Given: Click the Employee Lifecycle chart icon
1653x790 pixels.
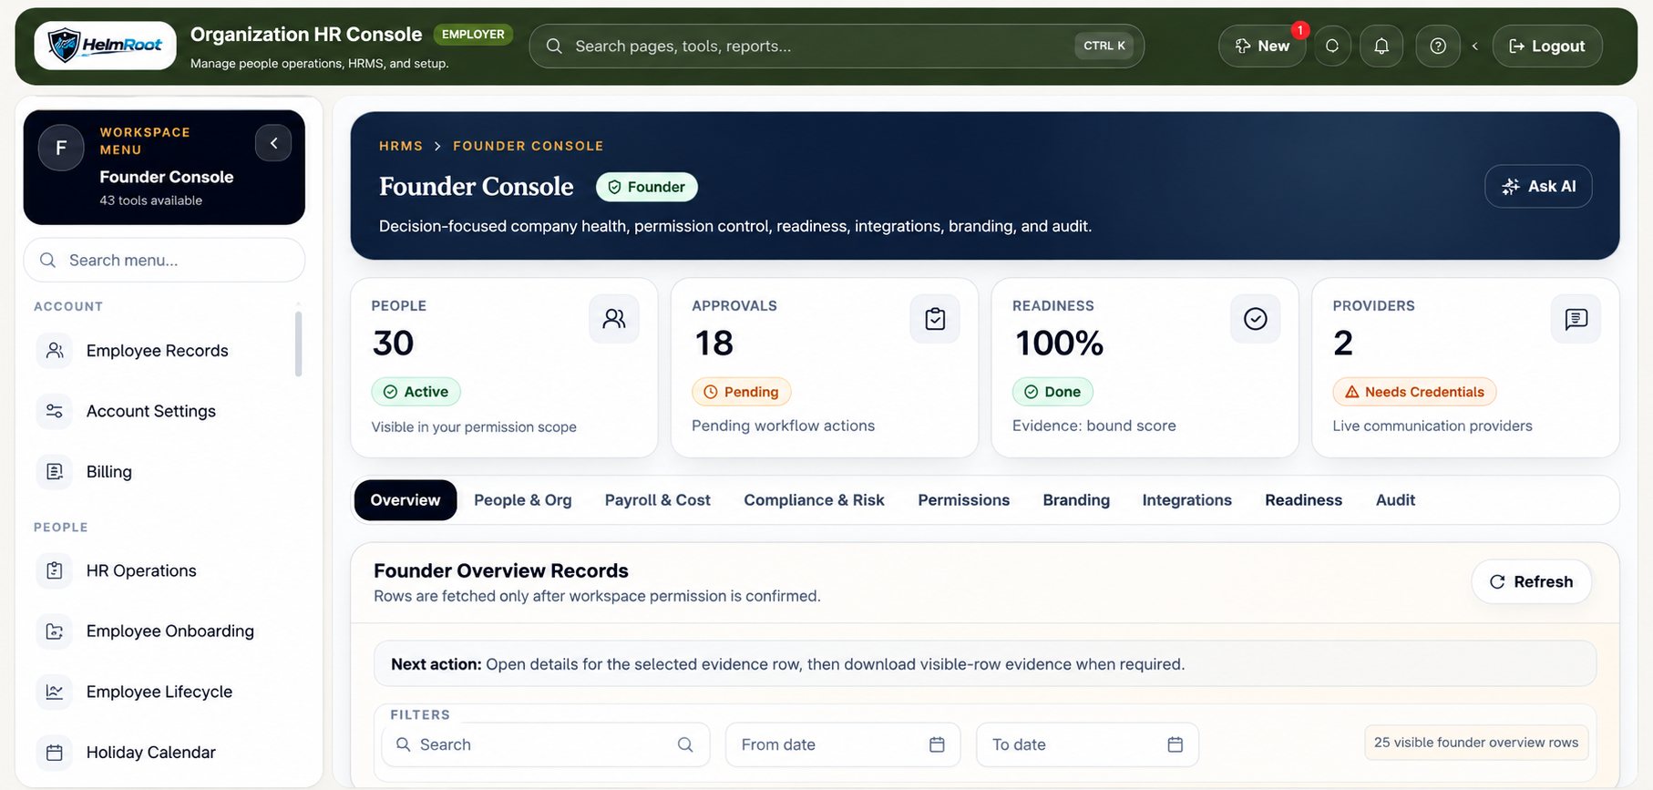Looking at the screenshot, I should click(x=55, y=692).
